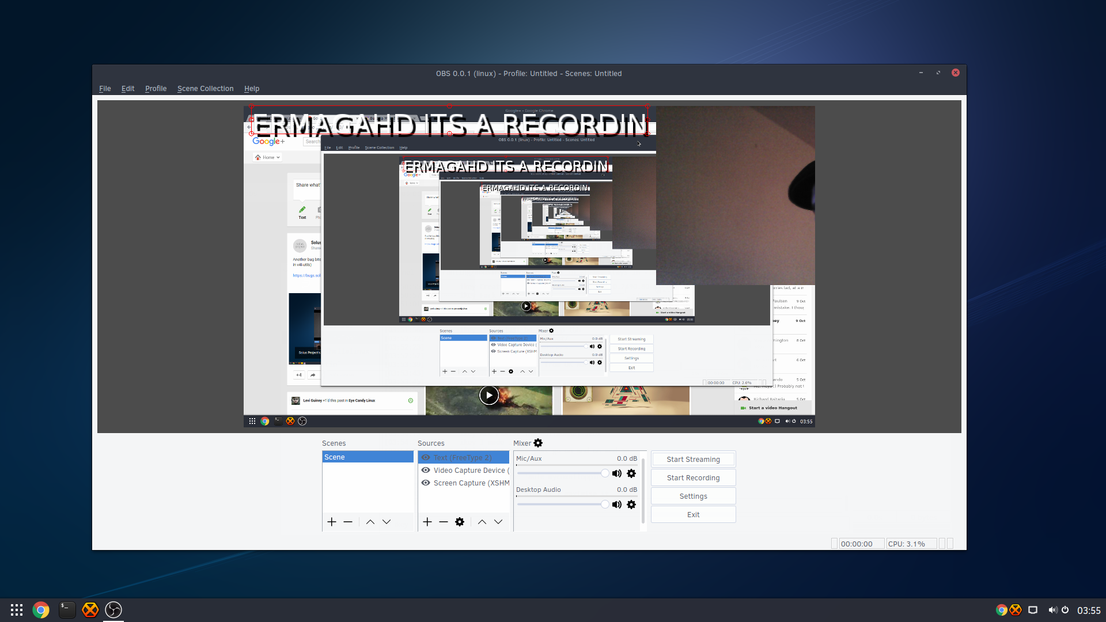Open source properties gear icon
Image resolution: width=1106 pixels, height=622 pixels.
click(x=460, y=522)
